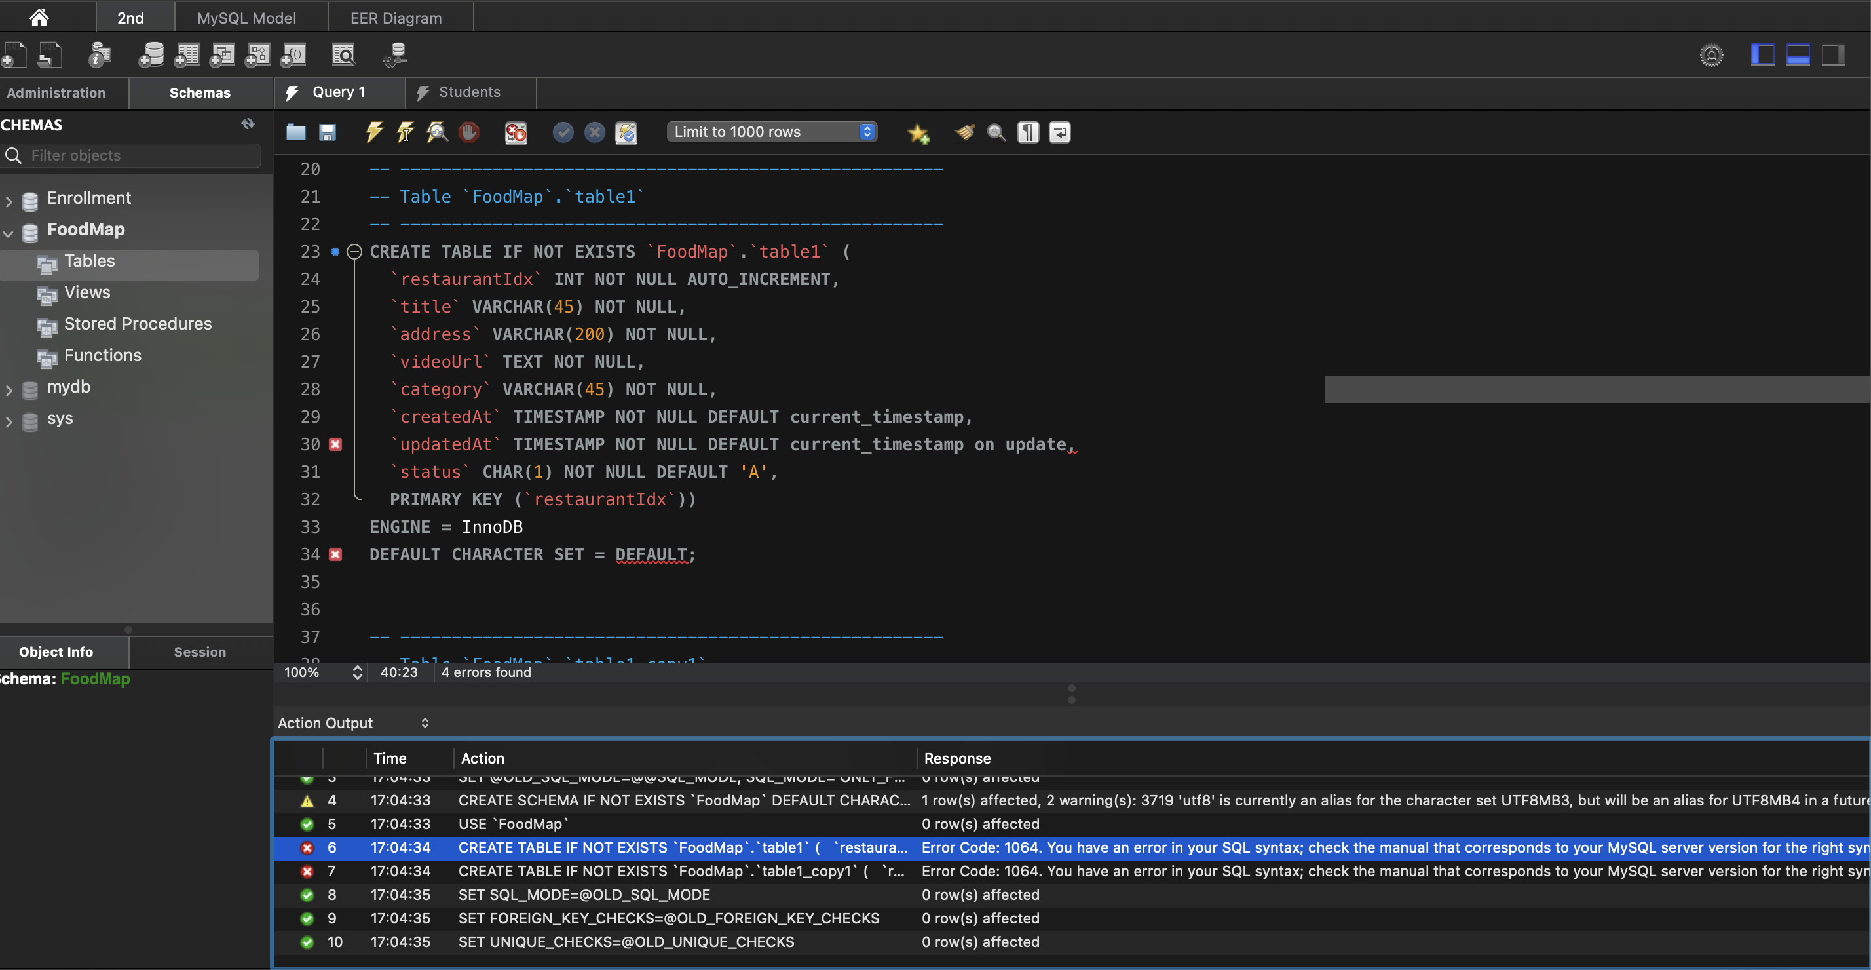Toggle auto-commit mode
Screen dimensions: 1871x970
pyautogui.click(x=626, y=132)
